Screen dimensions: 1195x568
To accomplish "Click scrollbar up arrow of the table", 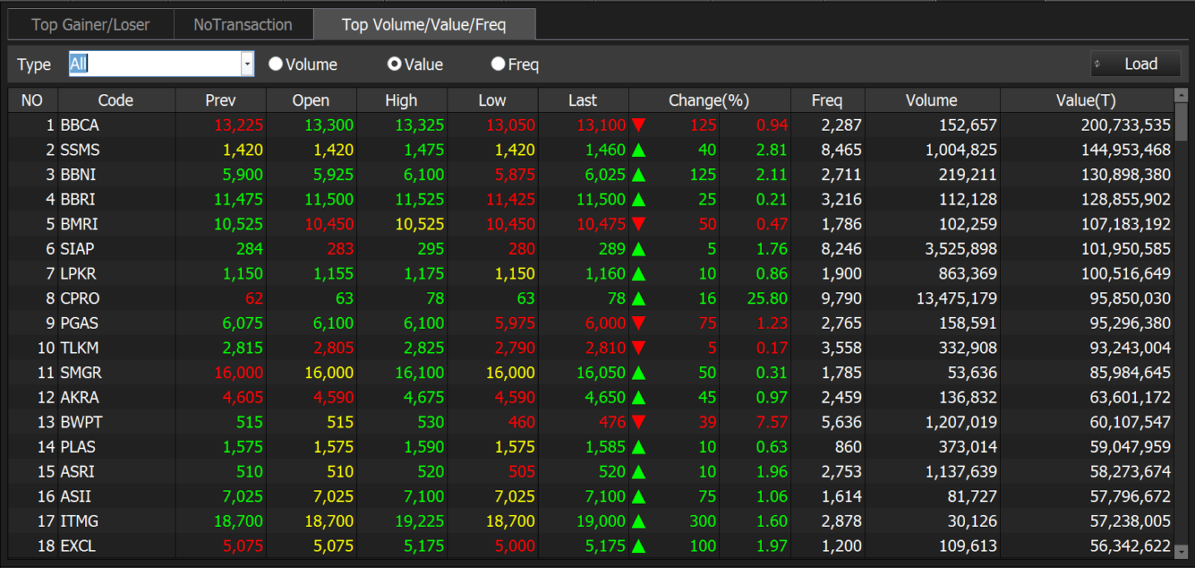I will click(x=1181, y=95).
